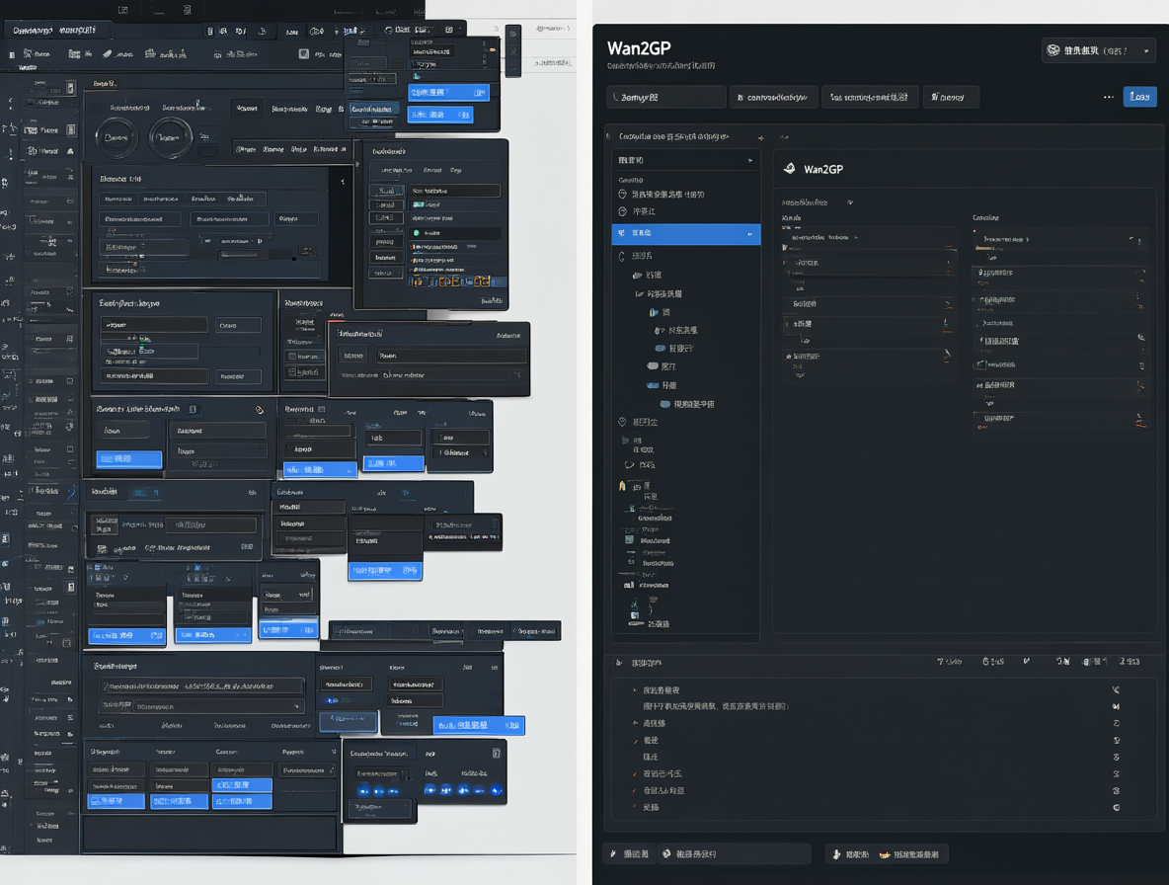Click the Wan2GP logo icon in the panel header

tap(789, 169)
